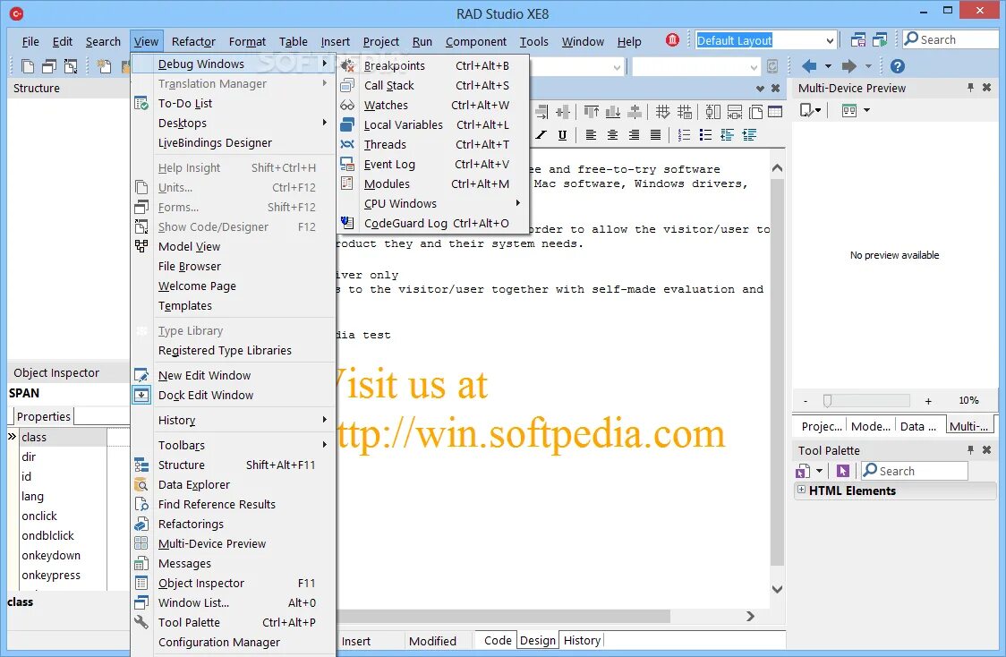The width and height of the screenshot is (1006, 657).
Task: Click the bulleted list icon
Action: point(705,135)
